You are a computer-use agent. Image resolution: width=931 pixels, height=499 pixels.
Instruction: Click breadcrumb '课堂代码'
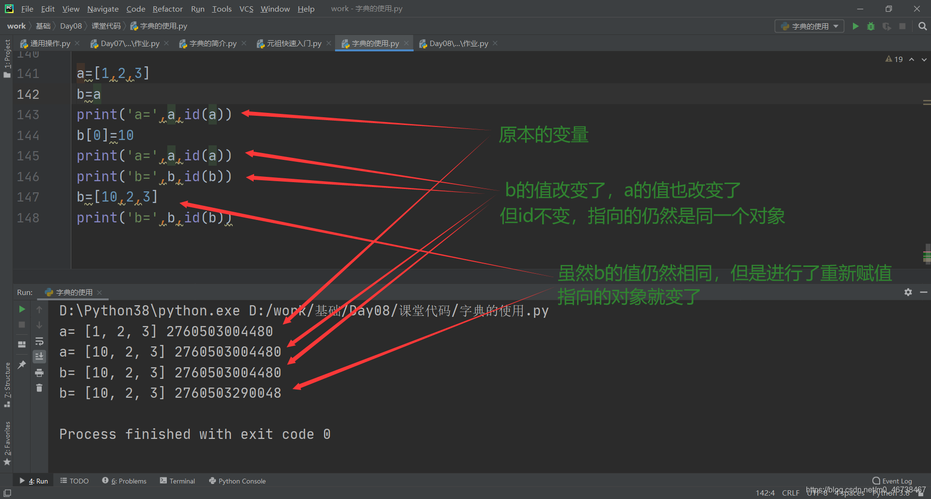[x=106, y=26]
